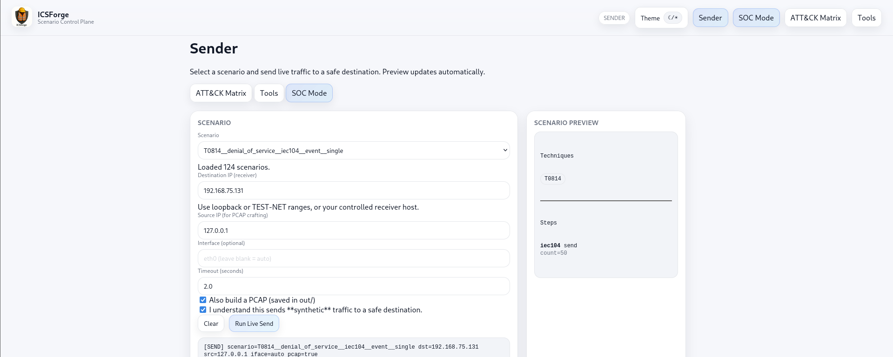Click the Source IP field
The image size is (893, 357).
(354, 230)
